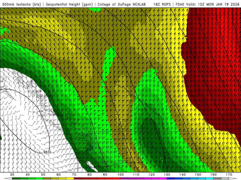Click the 5820 height contour label
The image size is (241, 180).
coord(47,152)
